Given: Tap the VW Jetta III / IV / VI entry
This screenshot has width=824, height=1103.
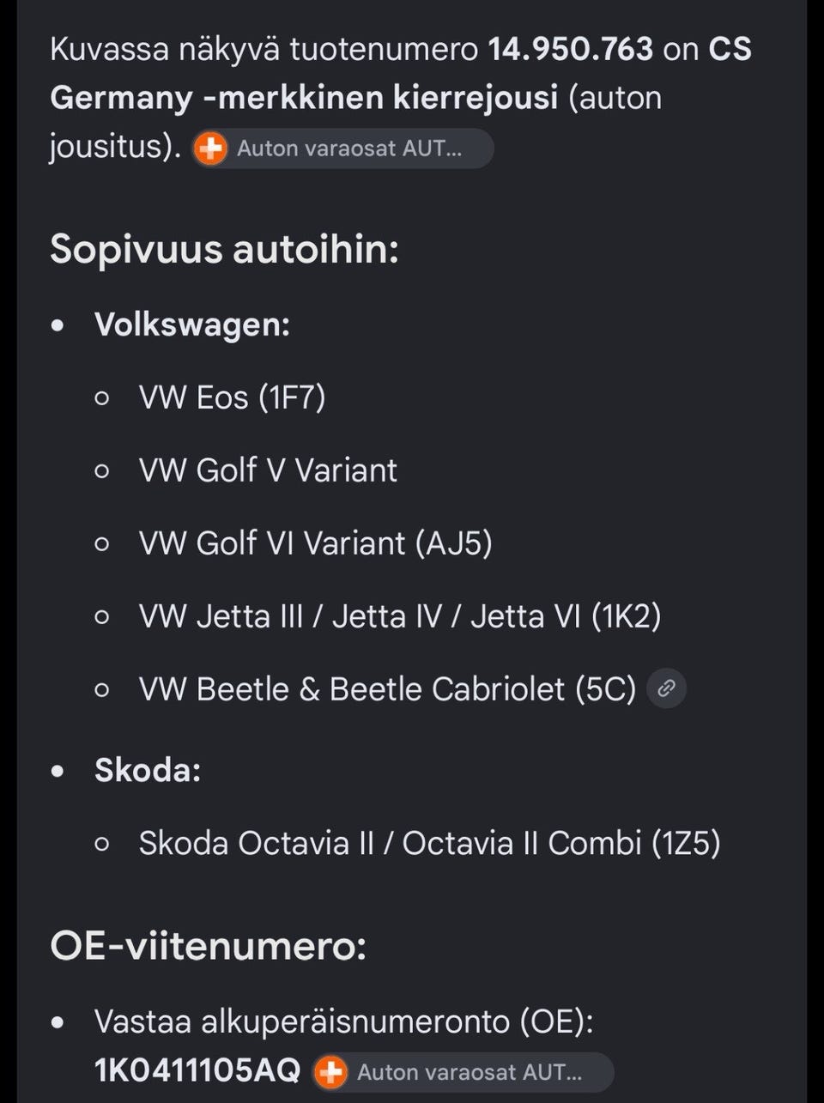Looking at the screenshot, I should click(400, 616).
